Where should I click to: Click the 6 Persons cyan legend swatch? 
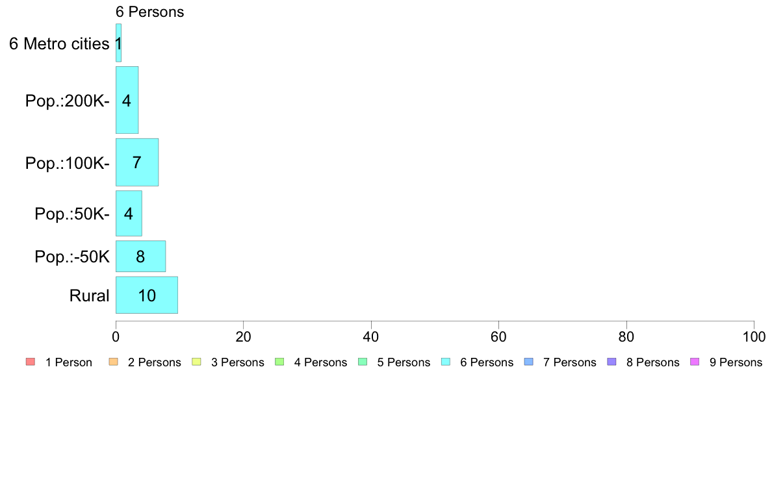(446, 362)
